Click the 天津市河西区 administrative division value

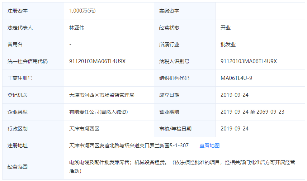(84, 129)
